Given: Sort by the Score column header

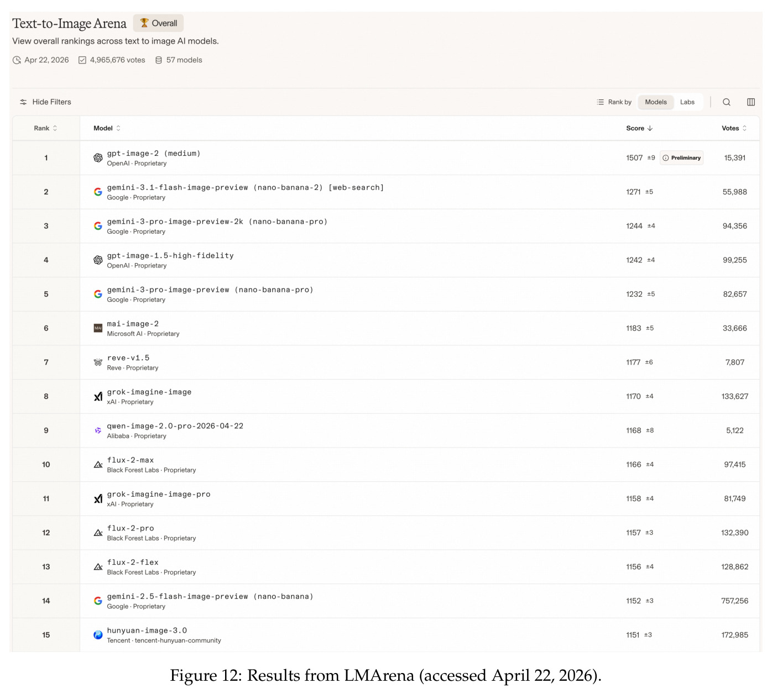Looking at the screenshot, I should [639, 128].
